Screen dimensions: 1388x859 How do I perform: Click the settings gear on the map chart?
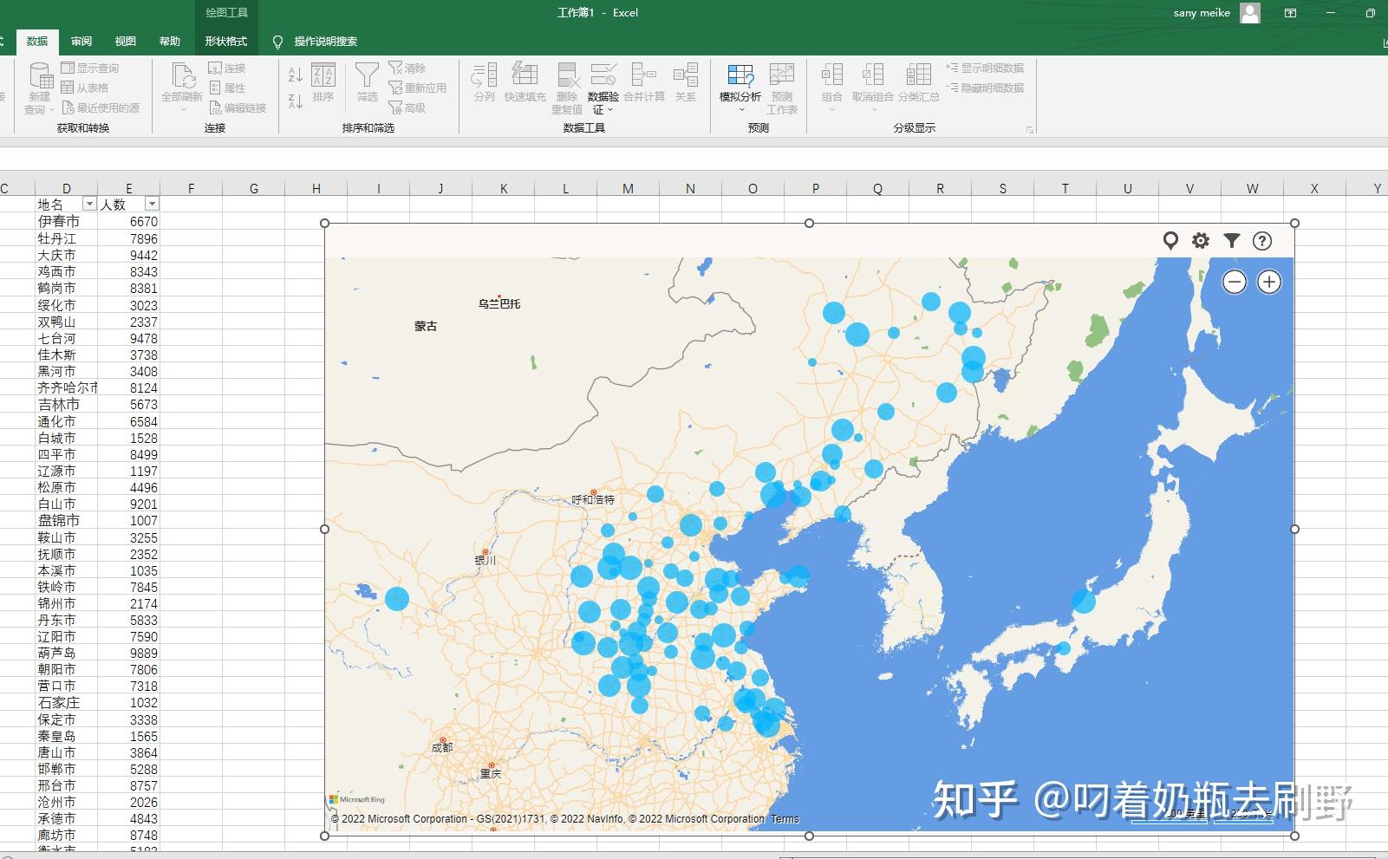click(1200, 242)
